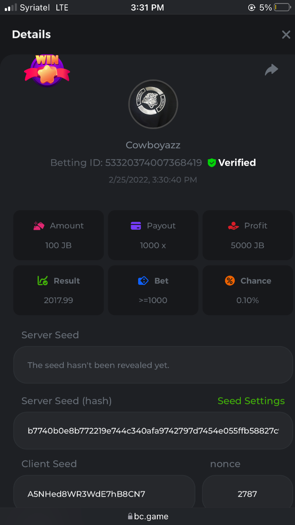
Task: Click the Cowboyazz username
Action: tap(153, 145)
